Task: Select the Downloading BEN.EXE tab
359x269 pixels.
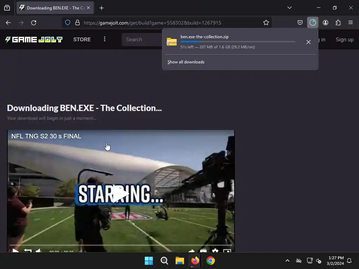Action: (x=55, y=8)
